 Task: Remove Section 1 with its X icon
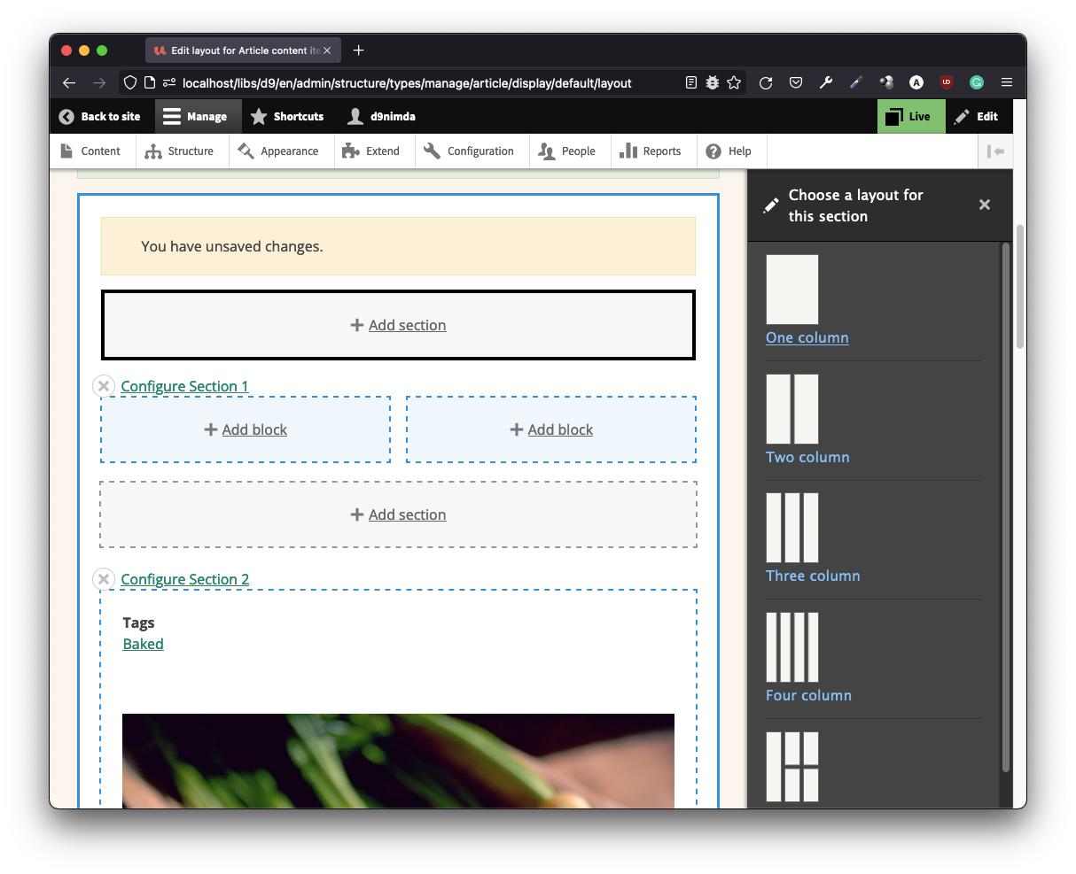[x=104, y=386]
